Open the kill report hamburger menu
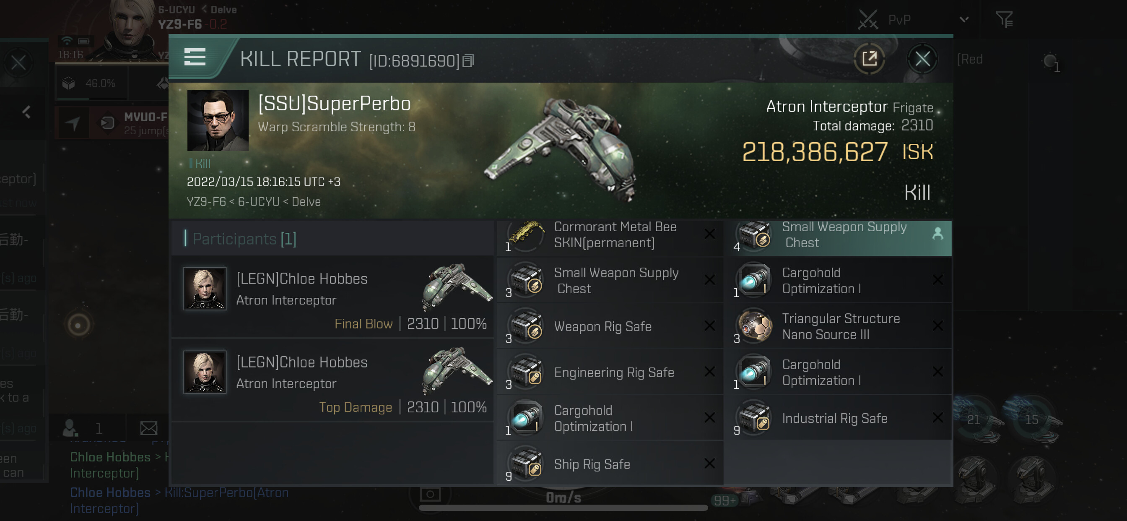The image size is (1127, 521). 195,57
